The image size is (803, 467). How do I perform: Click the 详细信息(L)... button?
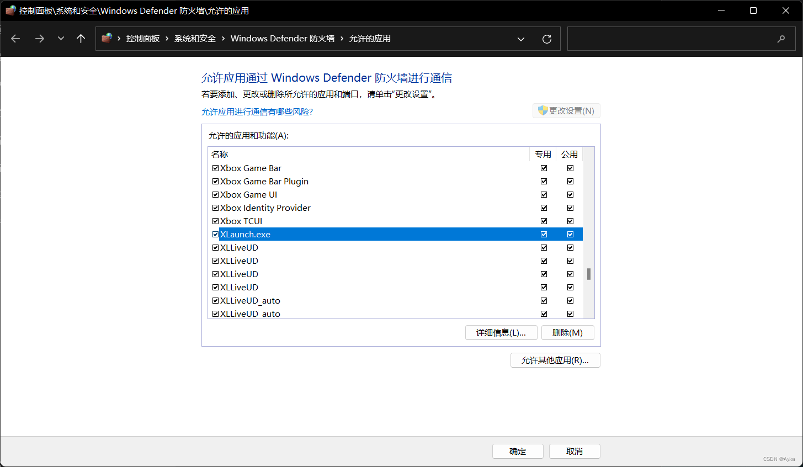(501, 332)
